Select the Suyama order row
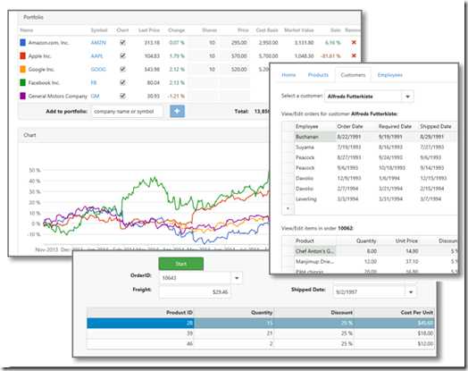Viewport: 468px width, 371px height. [x=370, y=147]
